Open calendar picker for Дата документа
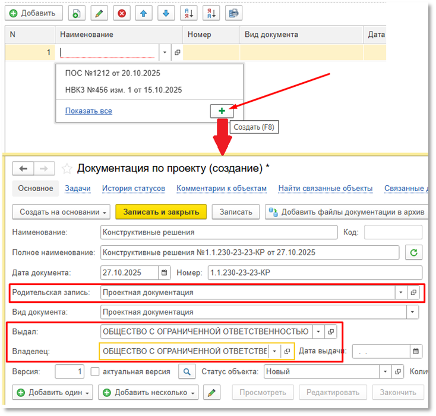 (164, 273)
